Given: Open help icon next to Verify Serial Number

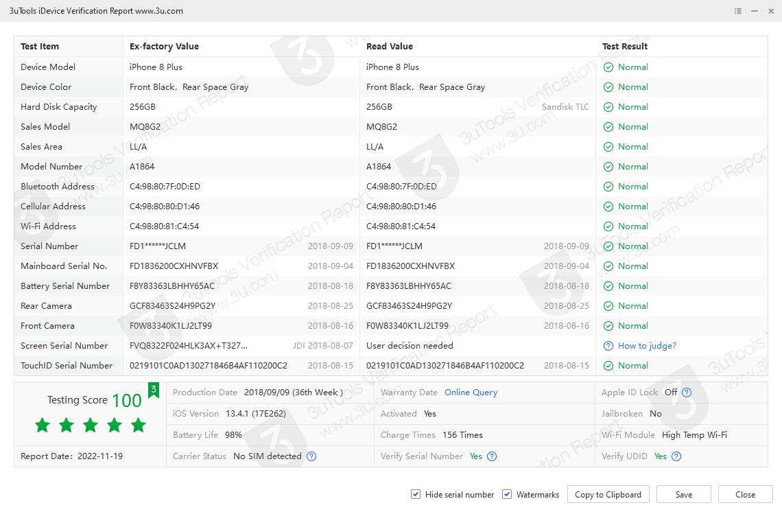Looking at the screenshot, I should click(492, 456).
